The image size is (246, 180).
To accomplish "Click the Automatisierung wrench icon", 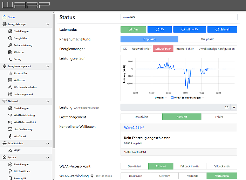I will (x=10, y=45).
